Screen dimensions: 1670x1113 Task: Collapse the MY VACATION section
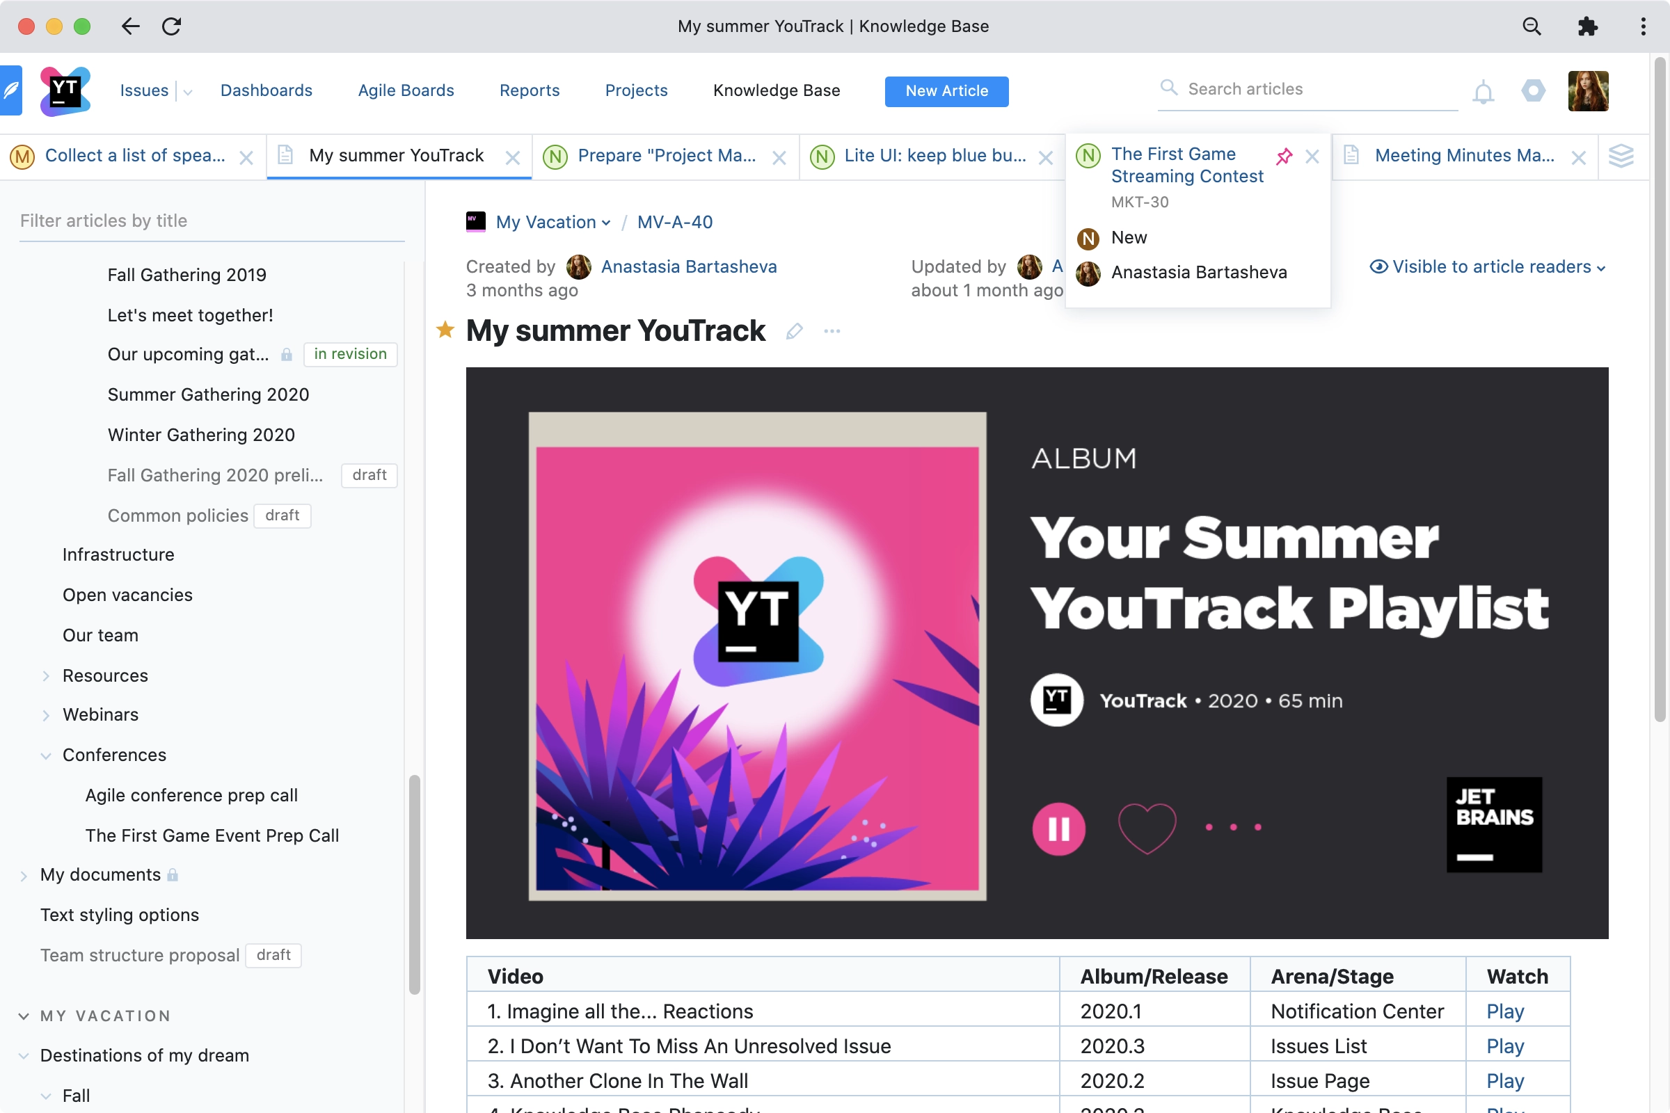[24, 1016]
